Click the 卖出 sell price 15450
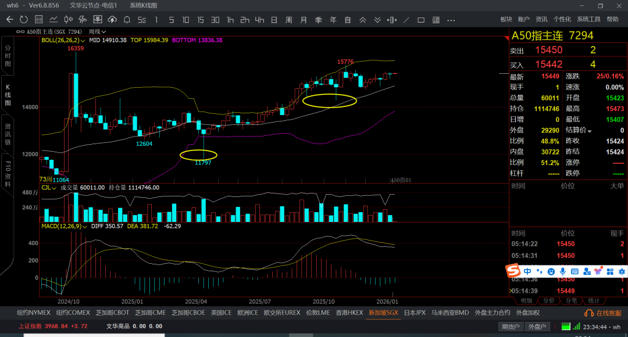Image resolution: width=628 pixels, height=337 pixels. point(549,50)
